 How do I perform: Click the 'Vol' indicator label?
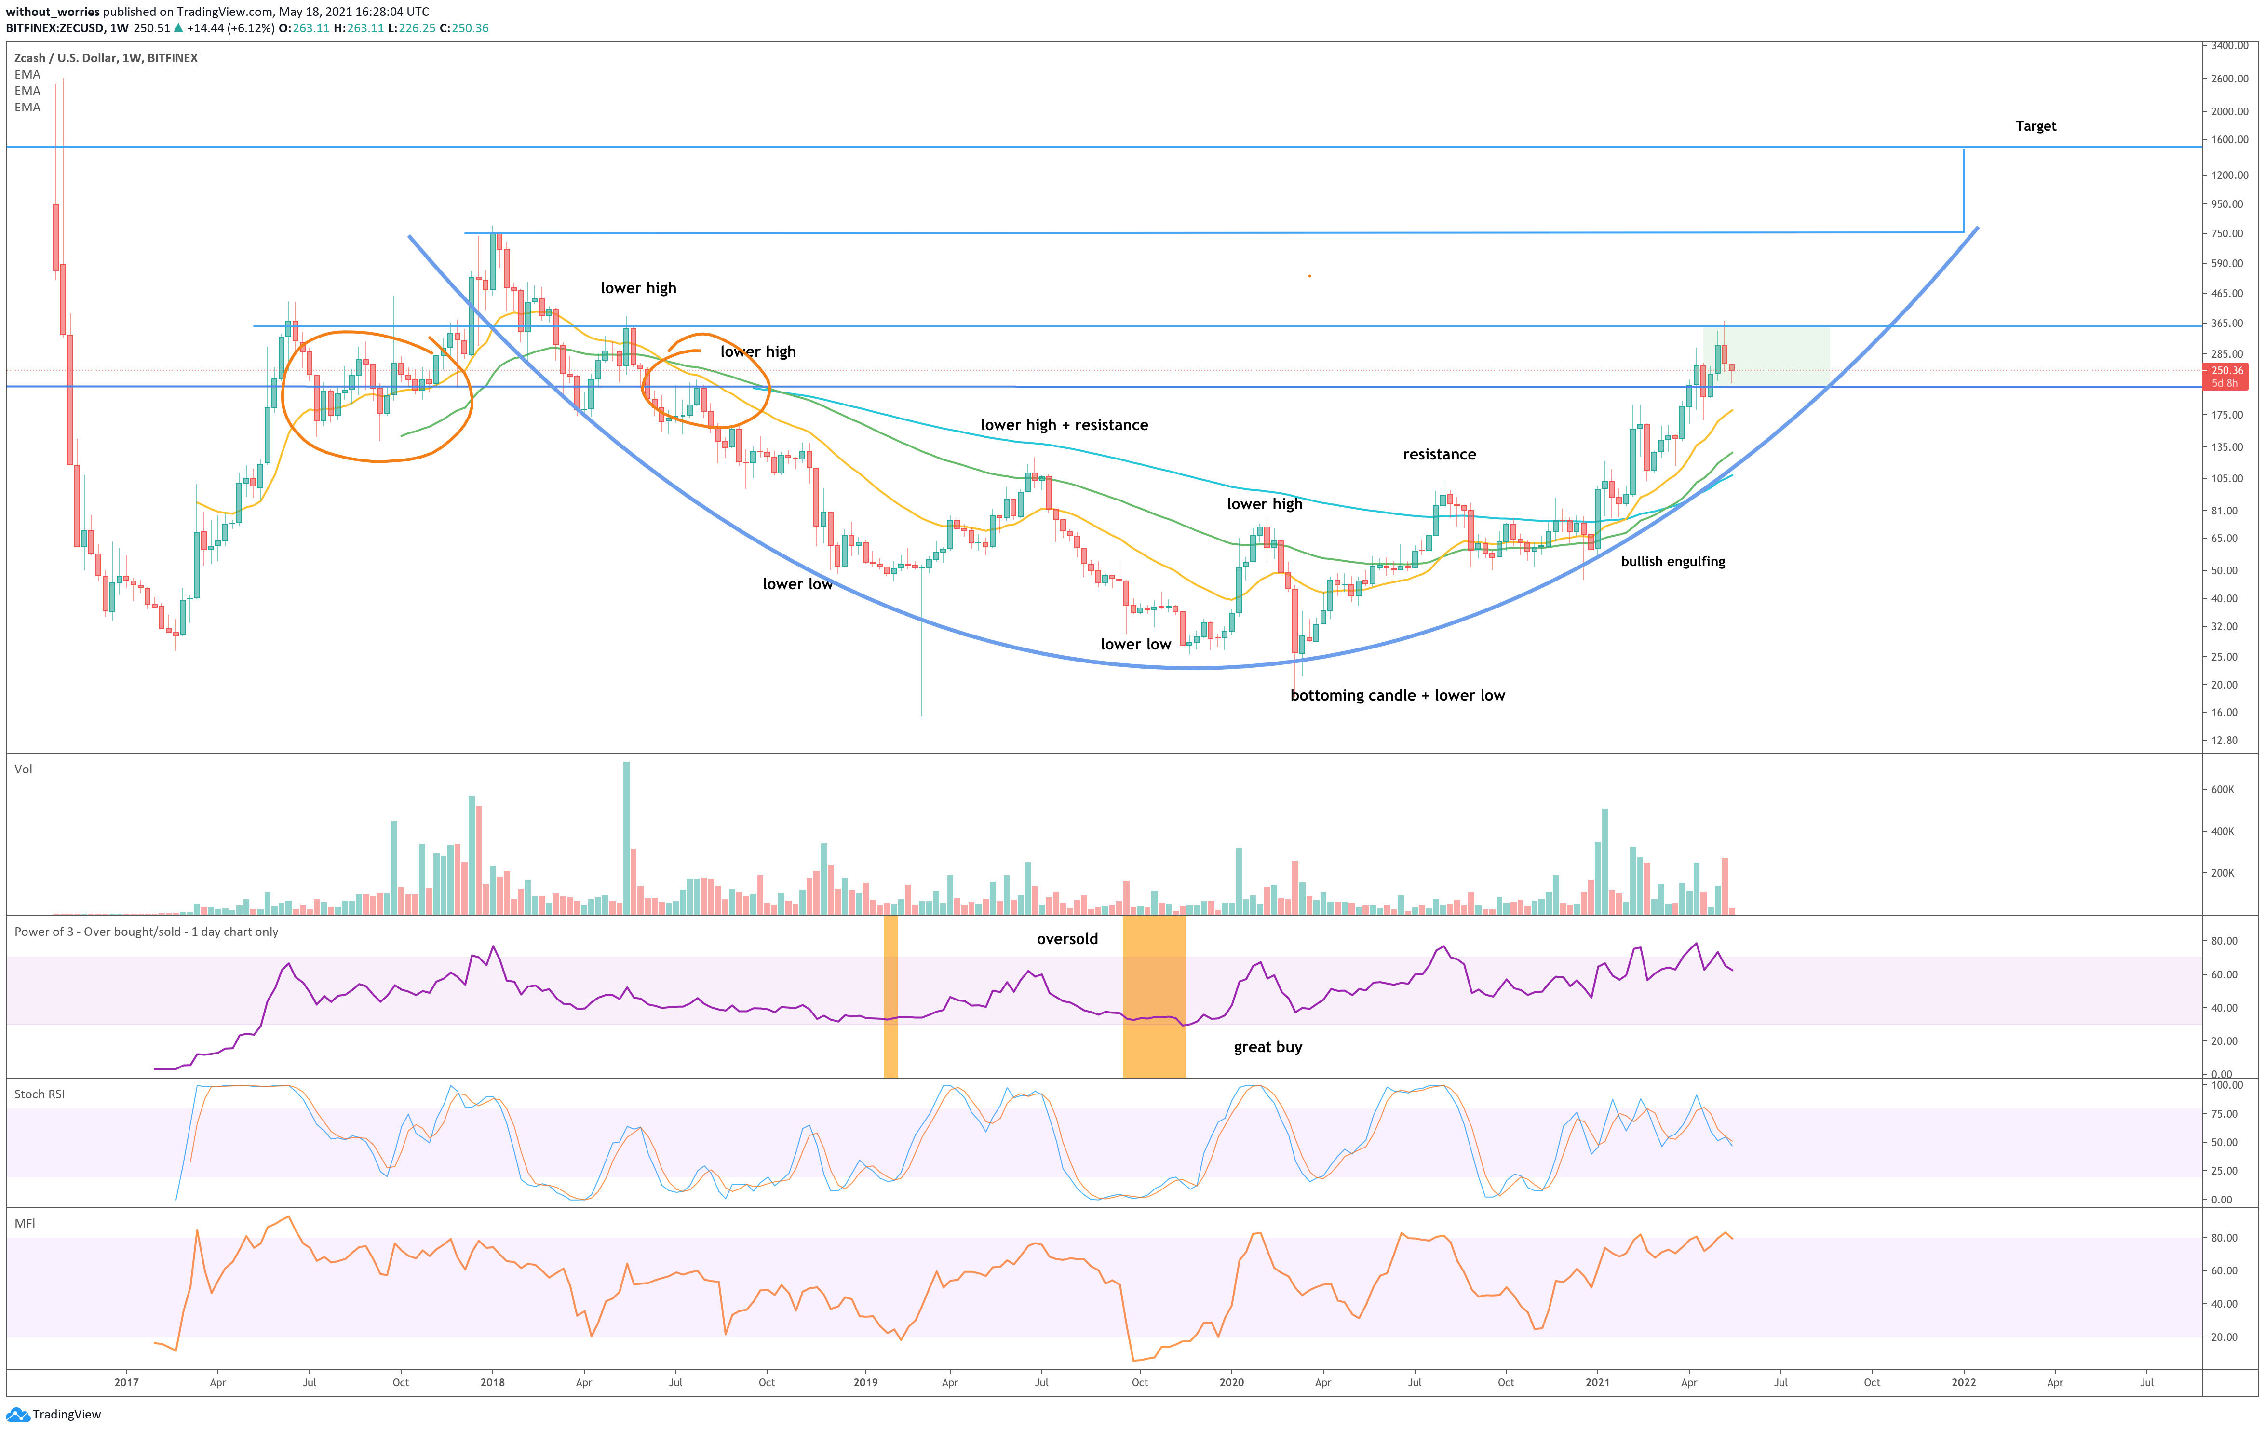24,770
